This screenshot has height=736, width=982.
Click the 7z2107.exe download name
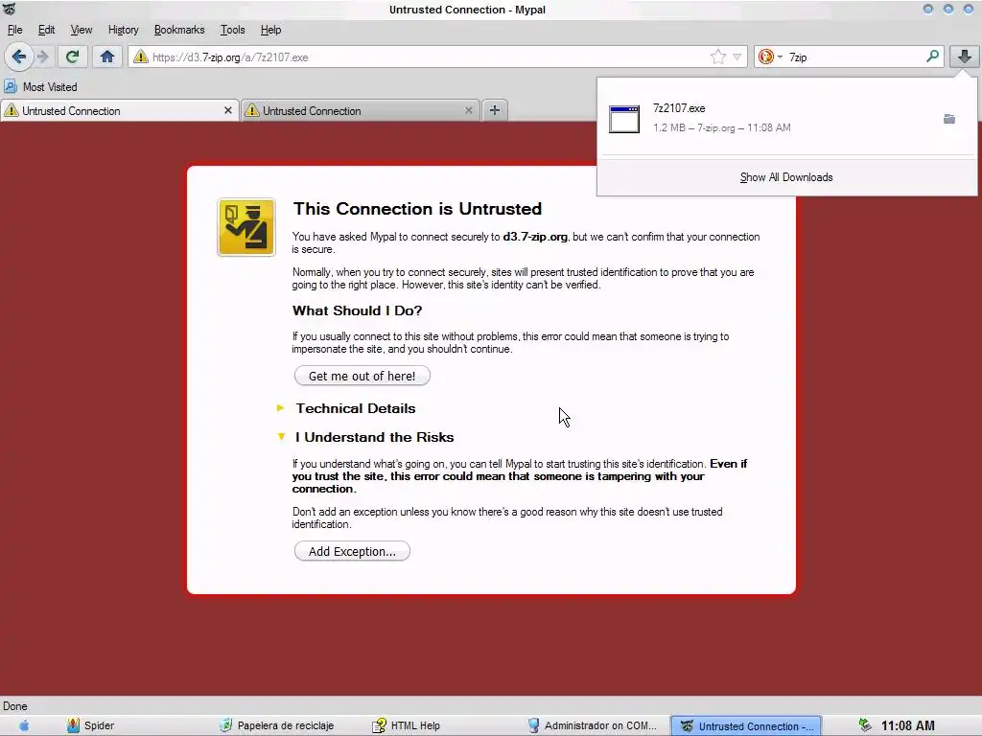679,108
